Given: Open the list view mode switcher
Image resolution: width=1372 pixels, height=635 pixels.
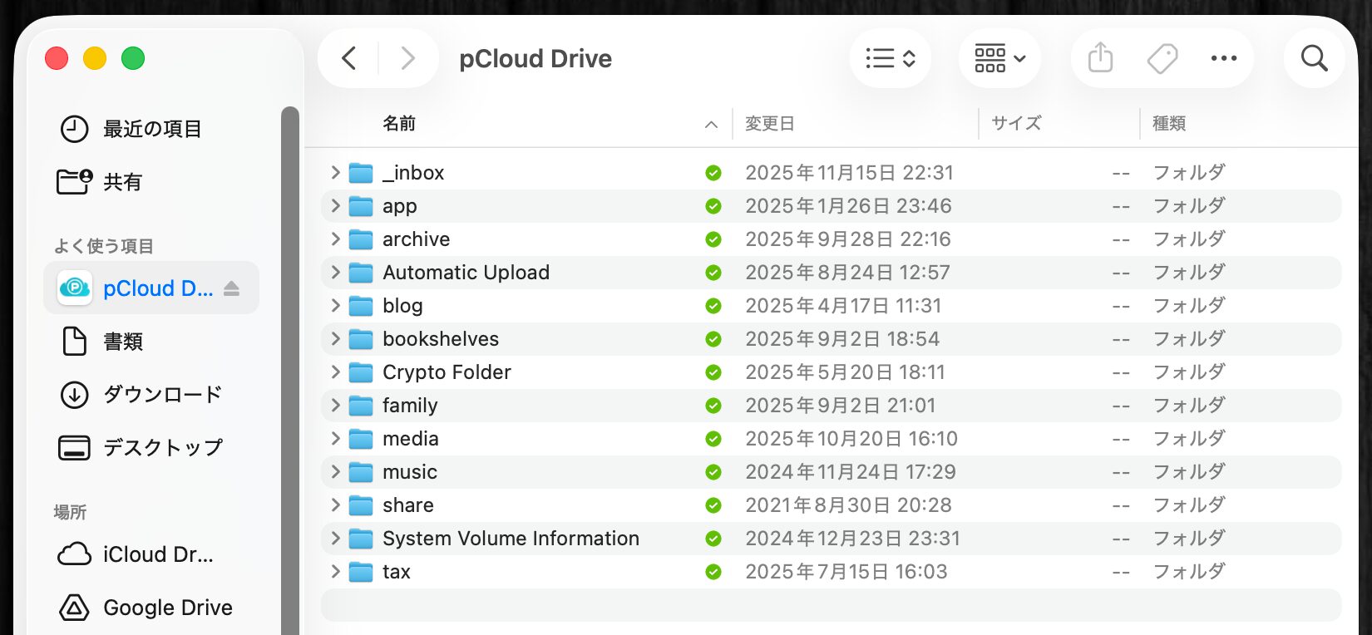Looking at the screenshot, I should (890, 58).
